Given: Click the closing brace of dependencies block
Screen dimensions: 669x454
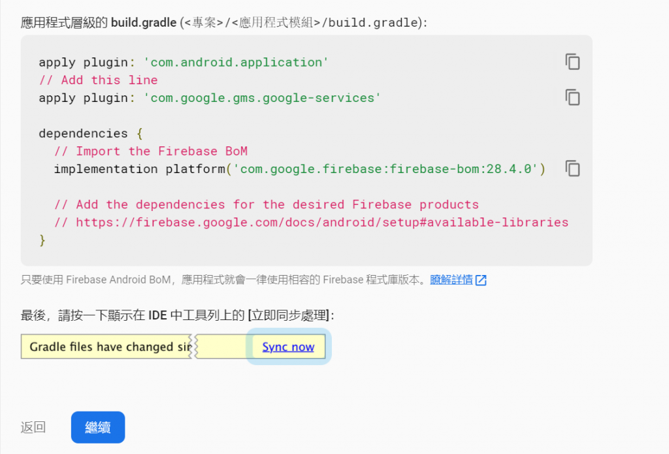Looking at the screenshot, I should 42,240.
